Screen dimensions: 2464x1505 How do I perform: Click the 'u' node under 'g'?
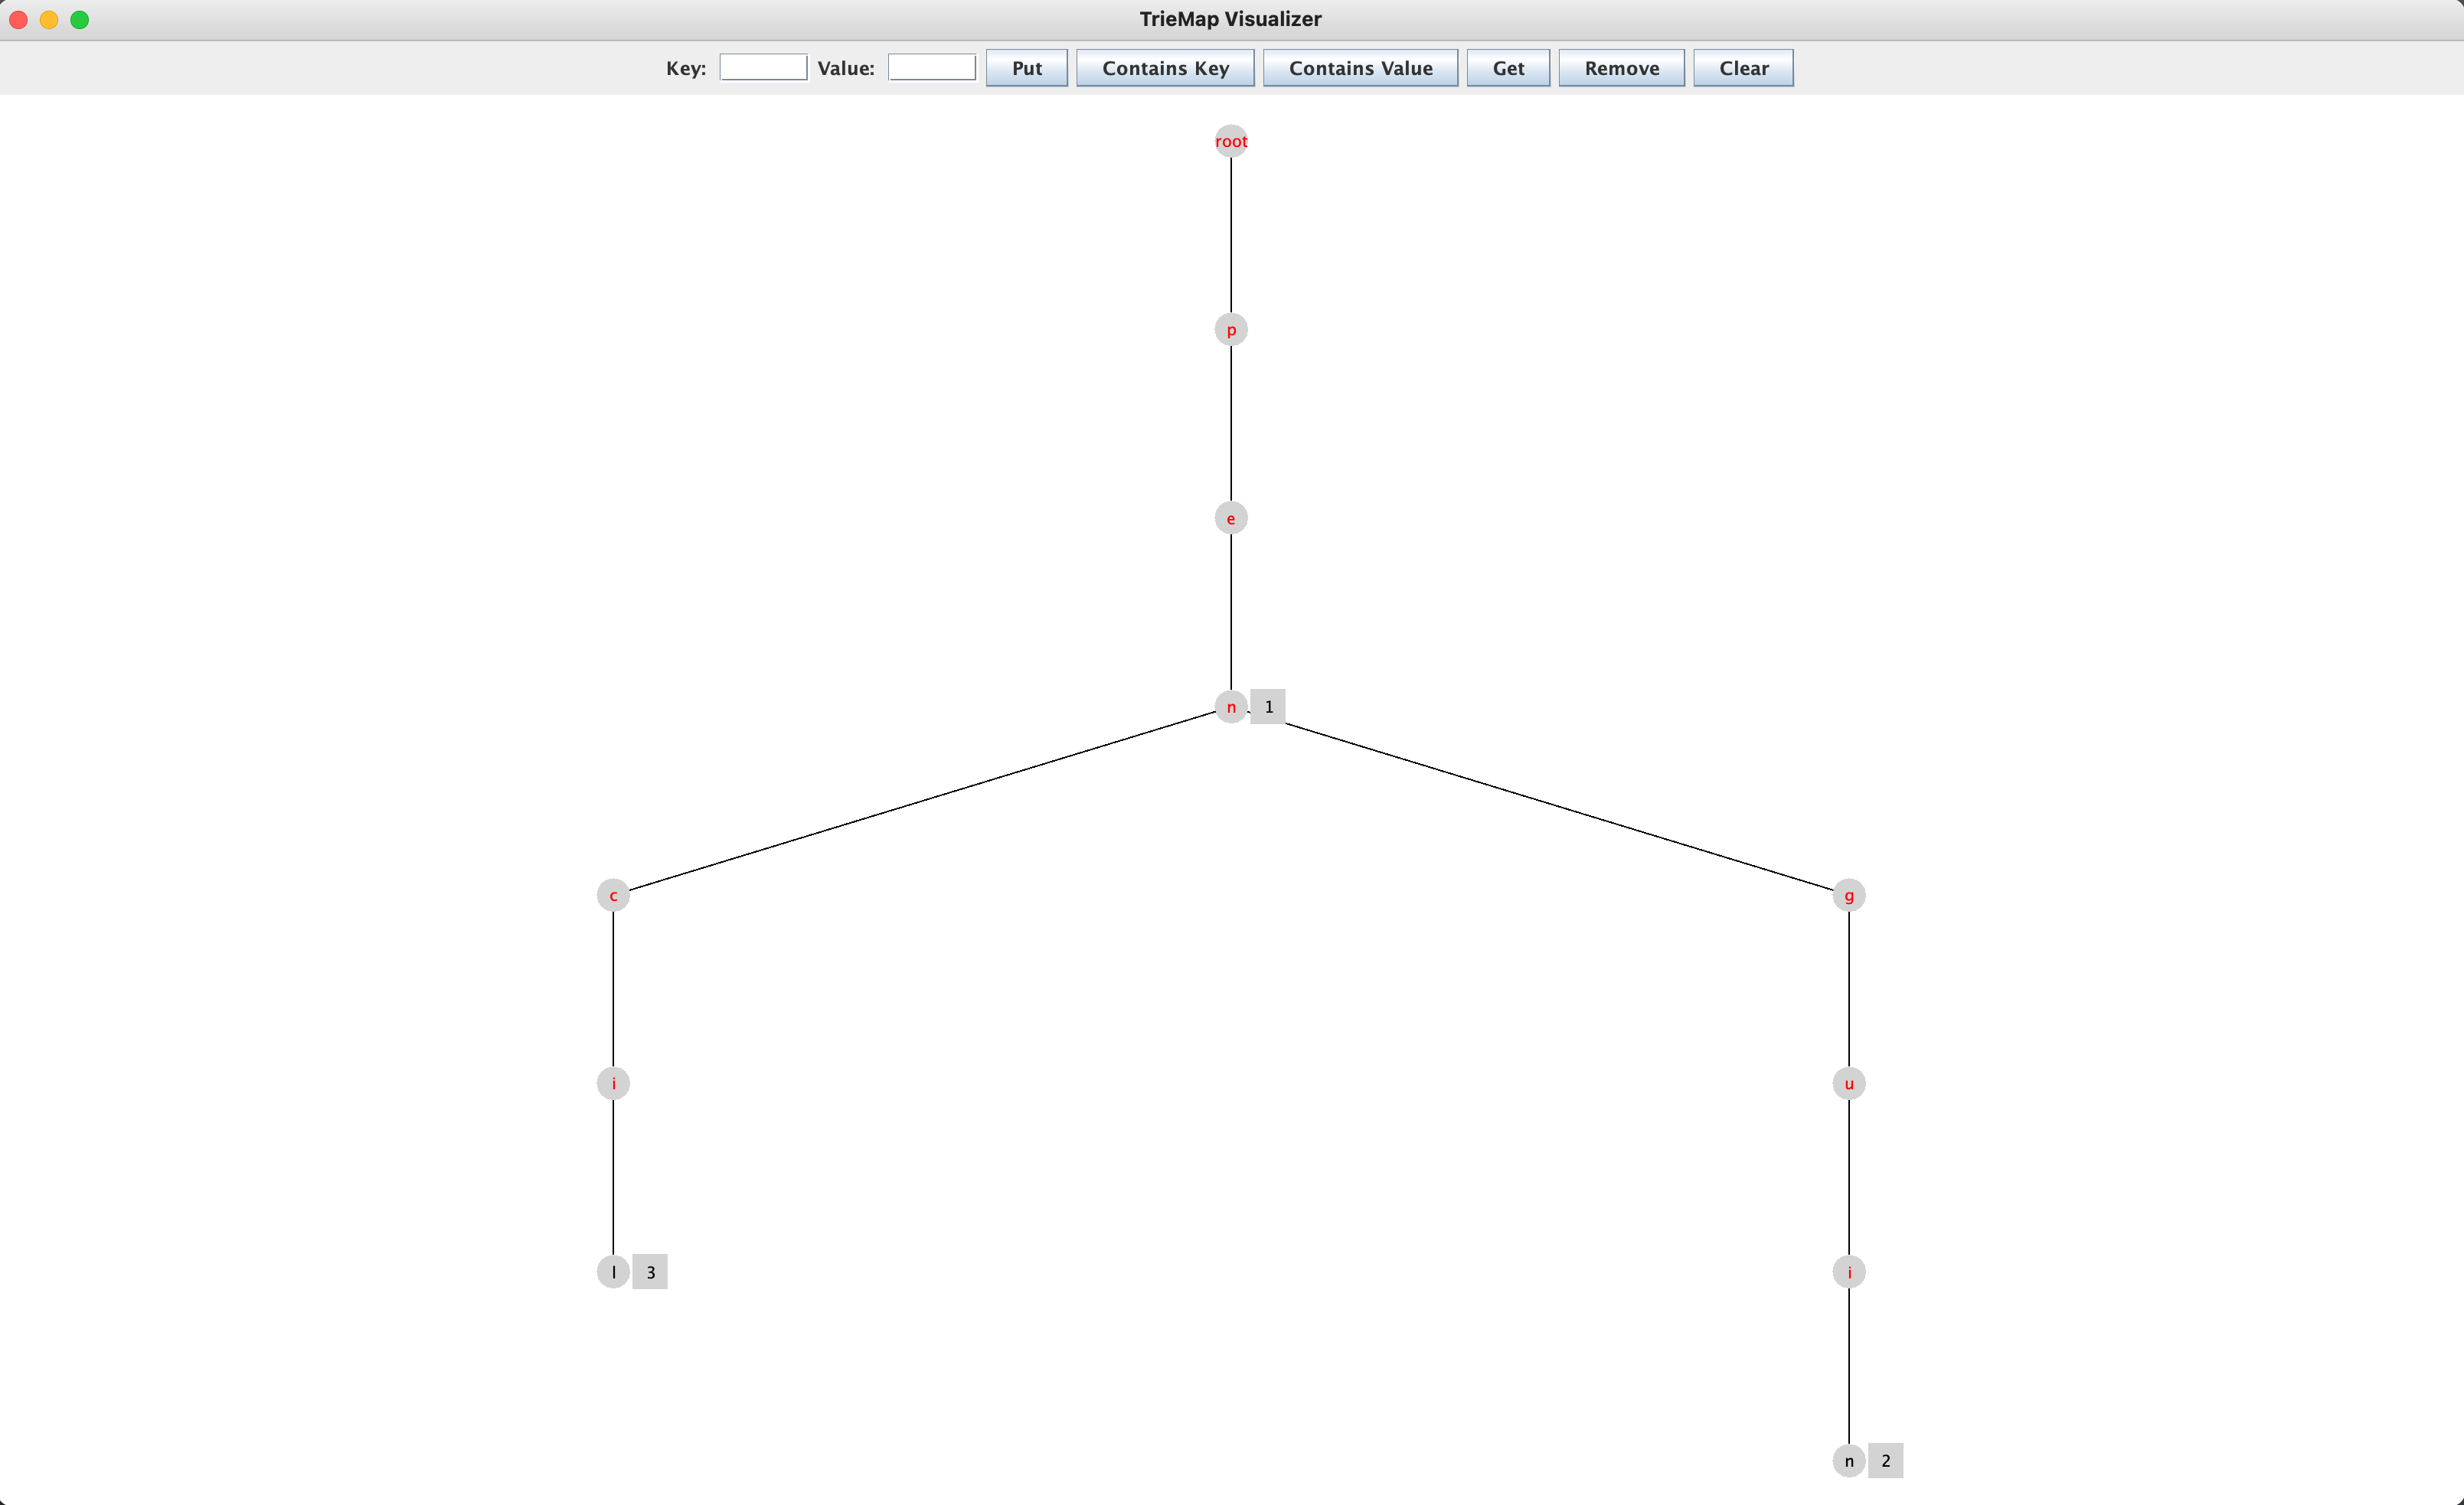[1850, 1082]
